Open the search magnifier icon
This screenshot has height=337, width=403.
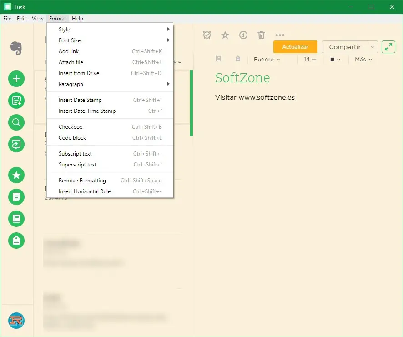16,122
